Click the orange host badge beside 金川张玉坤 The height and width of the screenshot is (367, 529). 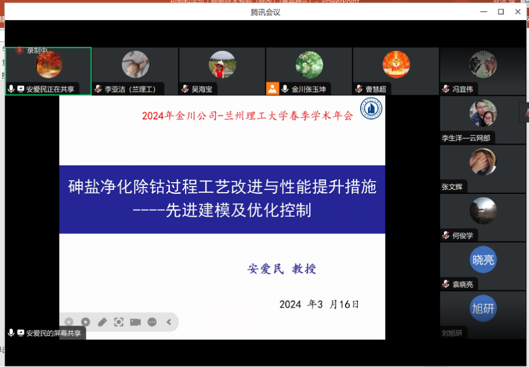[273, 89]
